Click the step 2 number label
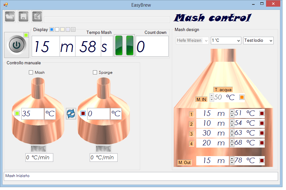 pyautogui.click(x=191, y=124)
